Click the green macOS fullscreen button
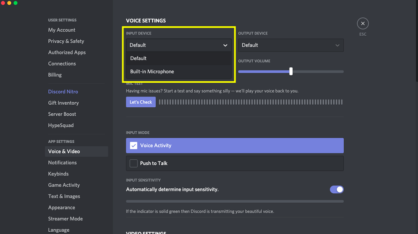 tap(15, 3)
